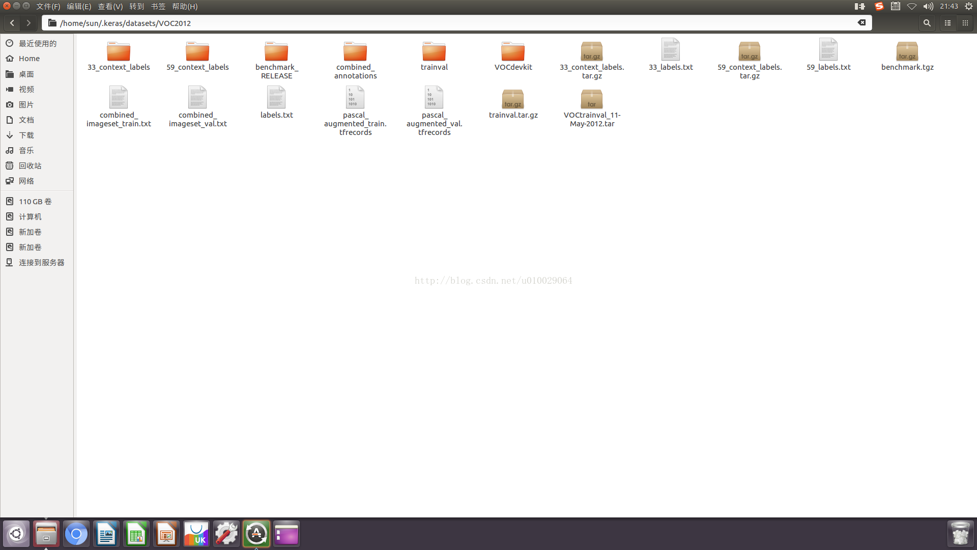Open 下载 downloads location
Viewport: 977px width, 550px height.
37,135
